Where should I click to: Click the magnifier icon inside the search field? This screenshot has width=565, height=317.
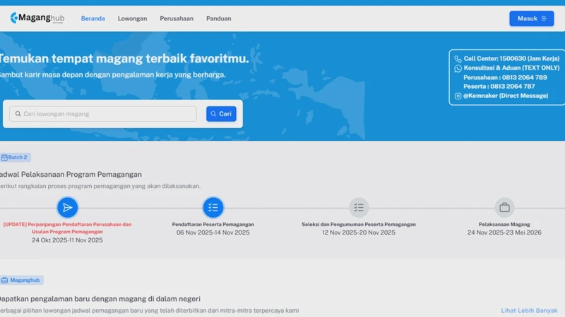pyautogui.click(x=18, y=114)
